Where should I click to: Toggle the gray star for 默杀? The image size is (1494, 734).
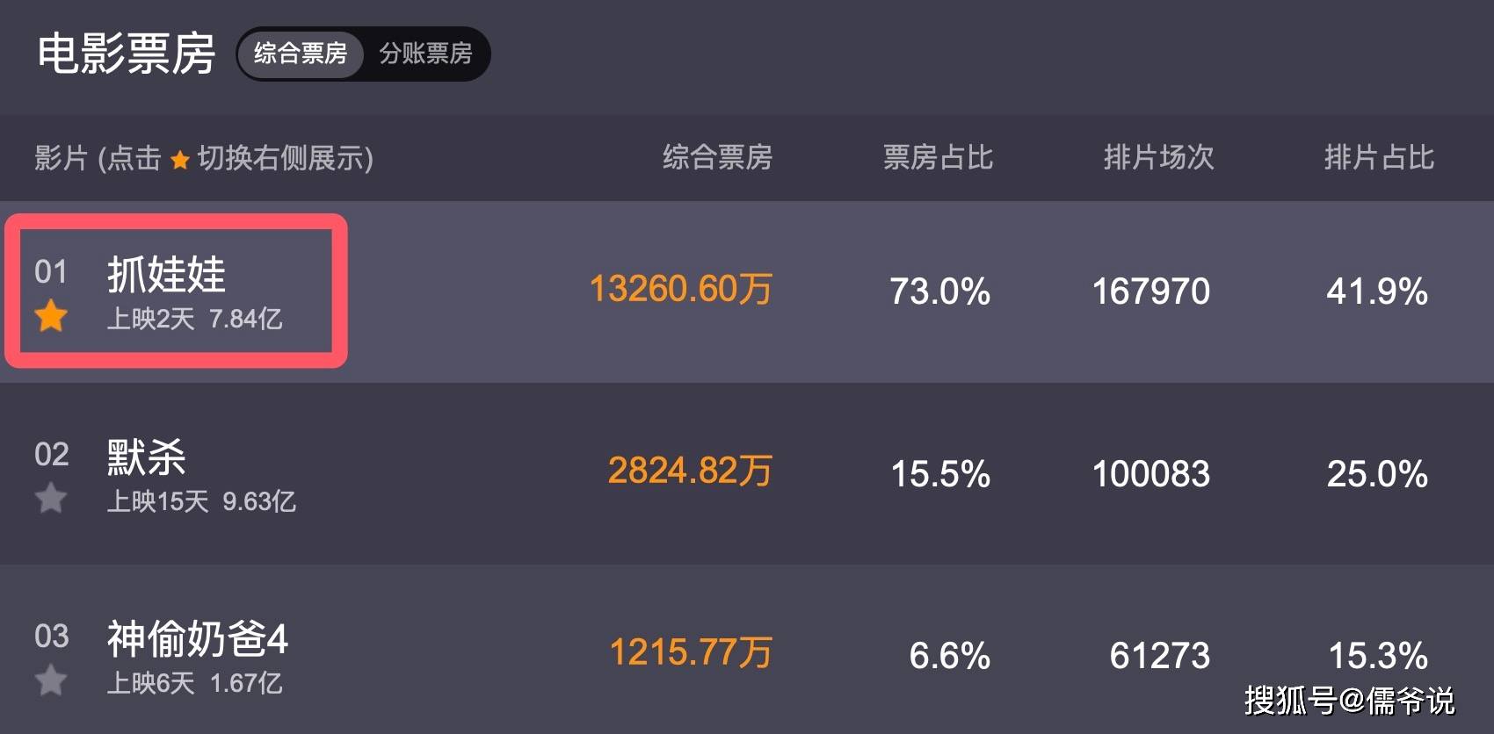pos(51,498)
